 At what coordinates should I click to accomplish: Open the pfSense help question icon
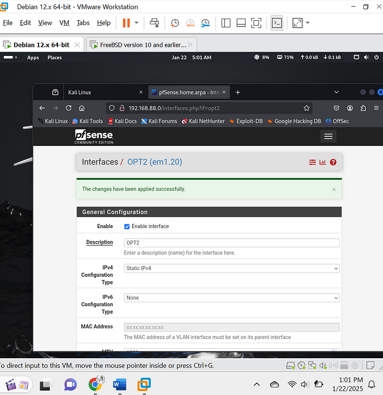(333, 162)
